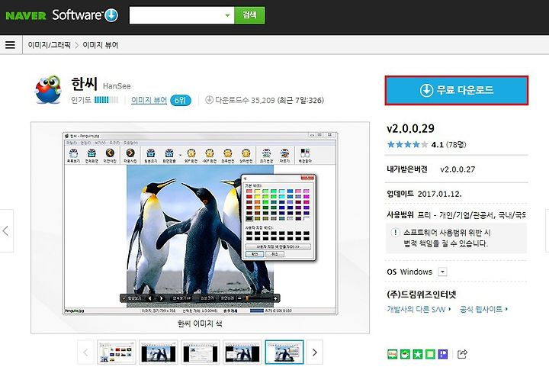This screenshot has width=549, height=383.
Task: Click the download count arrow icon
Action: click(209, 100)
